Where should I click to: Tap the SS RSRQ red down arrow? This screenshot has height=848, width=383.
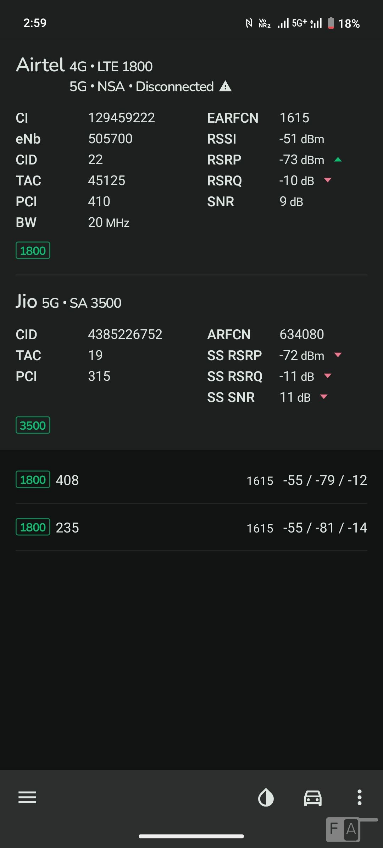tap(328, 376)
